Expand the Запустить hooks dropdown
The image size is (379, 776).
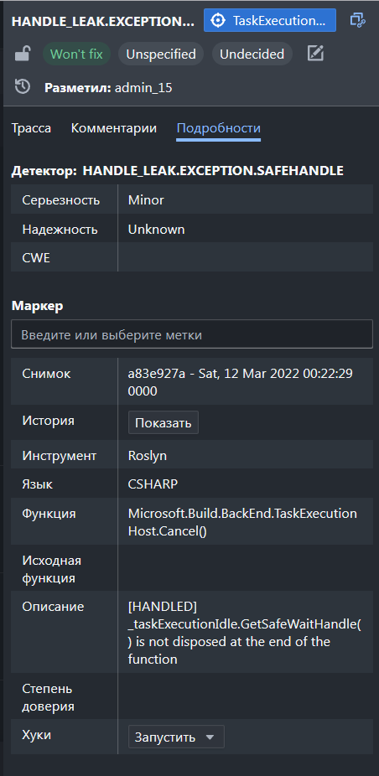coord(176,737)
